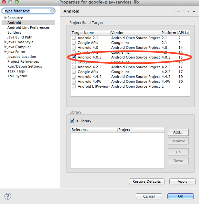Click the Apply button
Image resolution: width=199 pixels, height=204 pixels.
click(x=182, y=181)
